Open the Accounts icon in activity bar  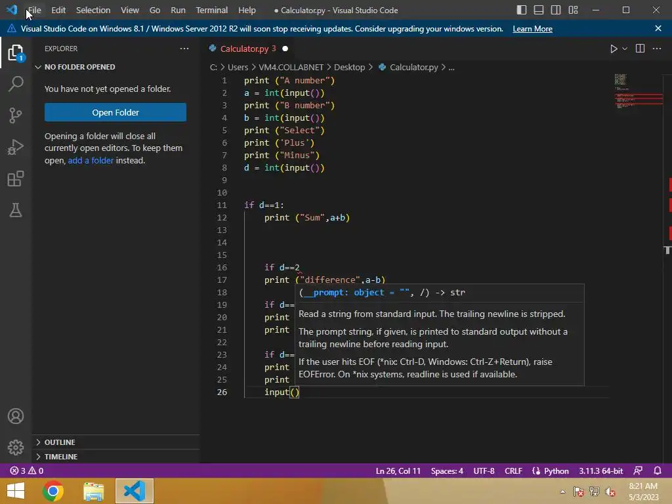[x=16, y=416]
